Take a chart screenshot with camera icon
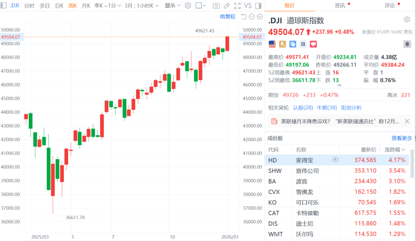 click(x=216, y=6)
